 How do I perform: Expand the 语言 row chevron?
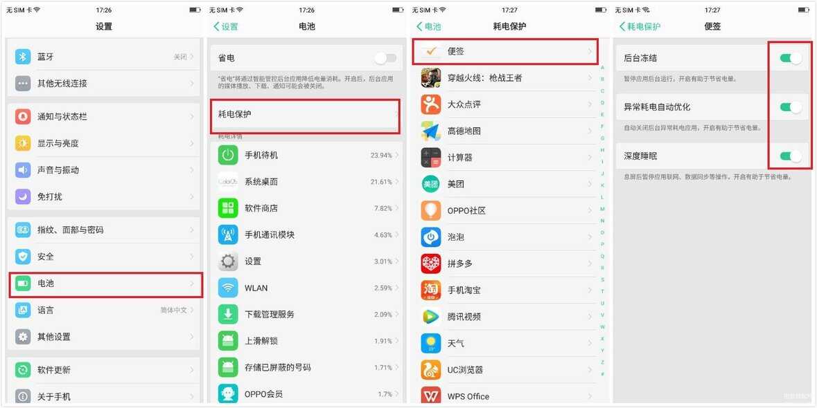pyautogui.click(x=192, y=310)
